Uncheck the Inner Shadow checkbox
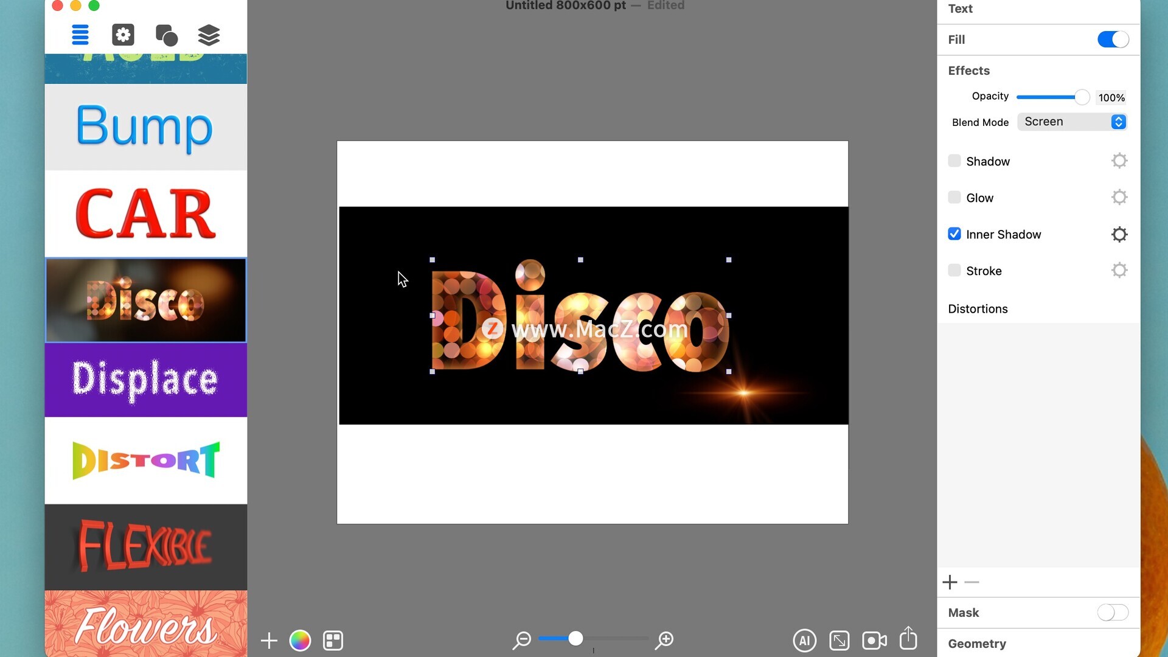The width and height of the screenshot is (1168, 657). click(954, 234)
